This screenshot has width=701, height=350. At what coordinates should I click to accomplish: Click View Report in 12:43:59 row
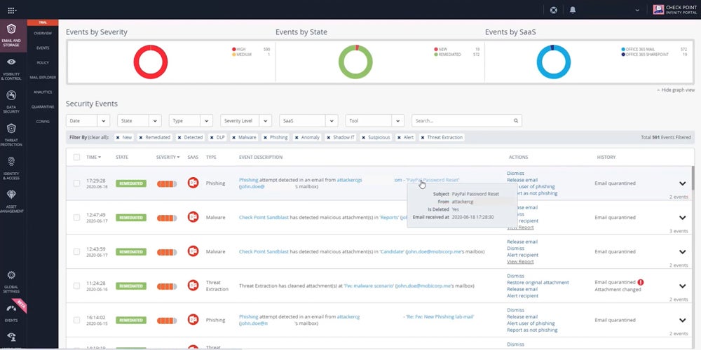(520, 262)
